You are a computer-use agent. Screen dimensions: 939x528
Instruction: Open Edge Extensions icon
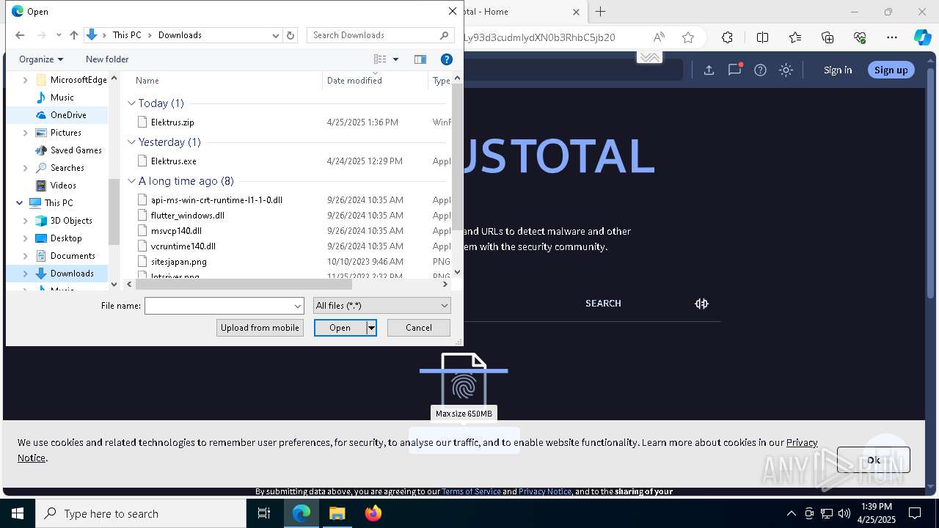(x=727, y=37)
